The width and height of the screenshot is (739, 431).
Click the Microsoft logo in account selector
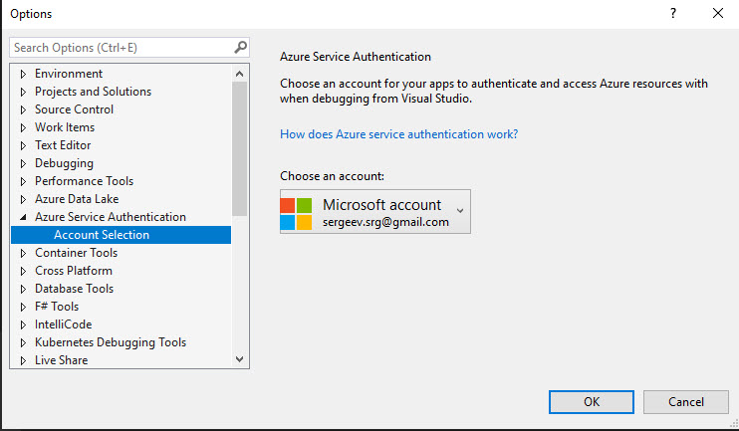(x=296, y=213)
